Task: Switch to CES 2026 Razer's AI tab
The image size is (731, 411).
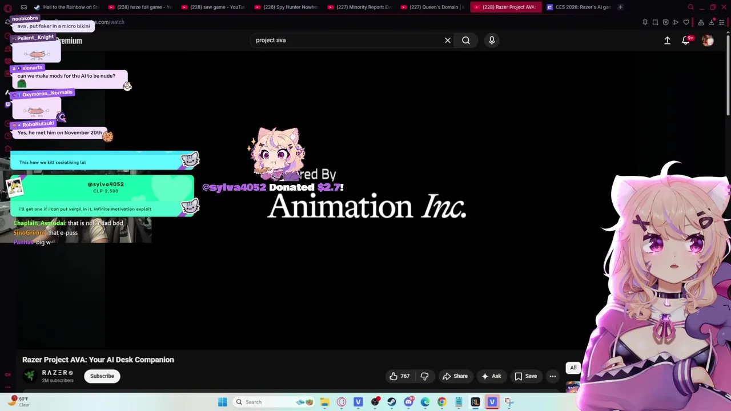Action: 578,7
